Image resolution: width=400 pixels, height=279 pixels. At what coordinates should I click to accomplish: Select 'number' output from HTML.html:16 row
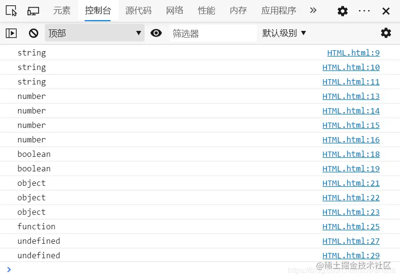[x=32, y=140]
